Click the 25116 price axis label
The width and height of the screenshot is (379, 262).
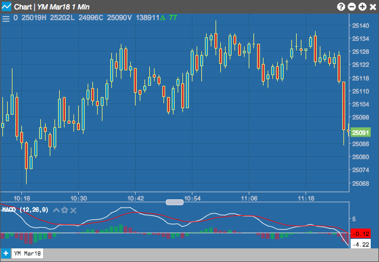click(361, 78)
